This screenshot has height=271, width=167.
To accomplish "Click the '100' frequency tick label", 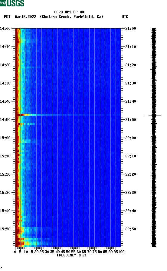I will [121, 252].
